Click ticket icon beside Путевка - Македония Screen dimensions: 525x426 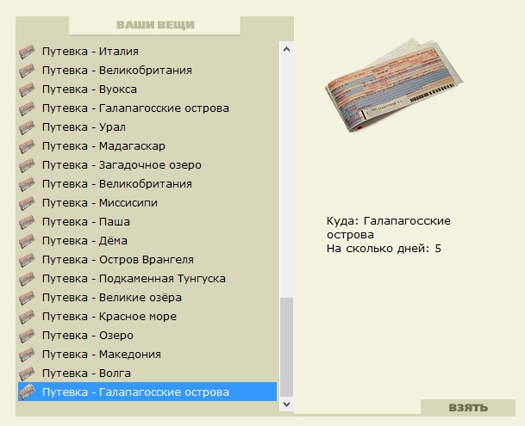[x=27, y=355]
